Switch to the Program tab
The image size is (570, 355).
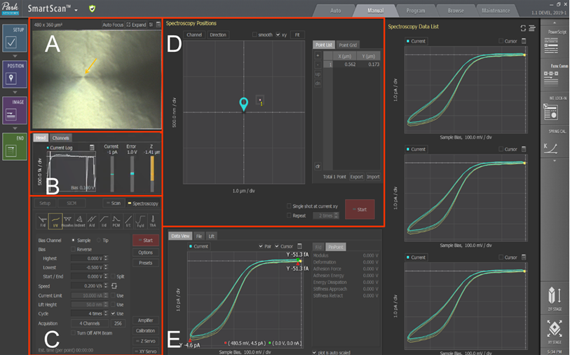(x=416, y=11)
